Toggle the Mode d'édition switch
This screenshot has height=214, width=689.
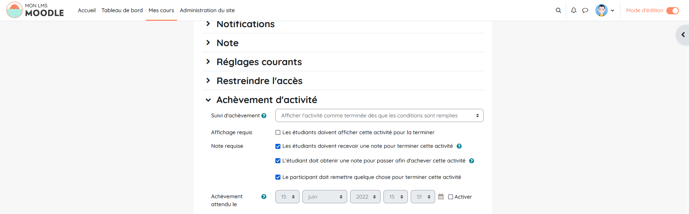672,10
